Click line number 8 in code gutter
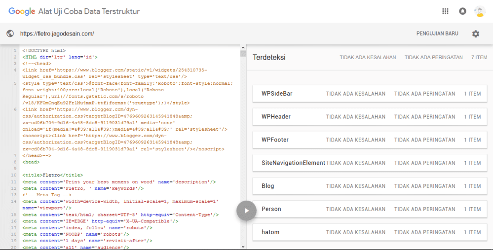 click(15, 162)
